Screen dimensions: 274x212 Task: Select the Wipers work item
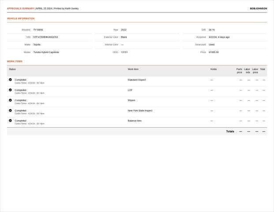131,100
